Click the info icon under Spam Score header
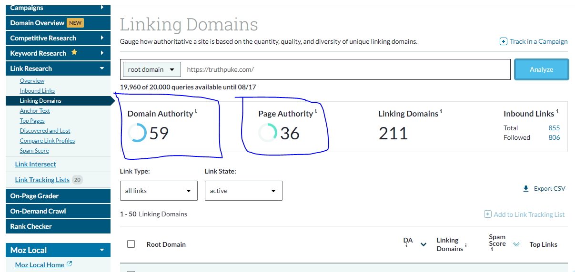The height and width of the screenshot is (272, 575). [x=492, y=250]
